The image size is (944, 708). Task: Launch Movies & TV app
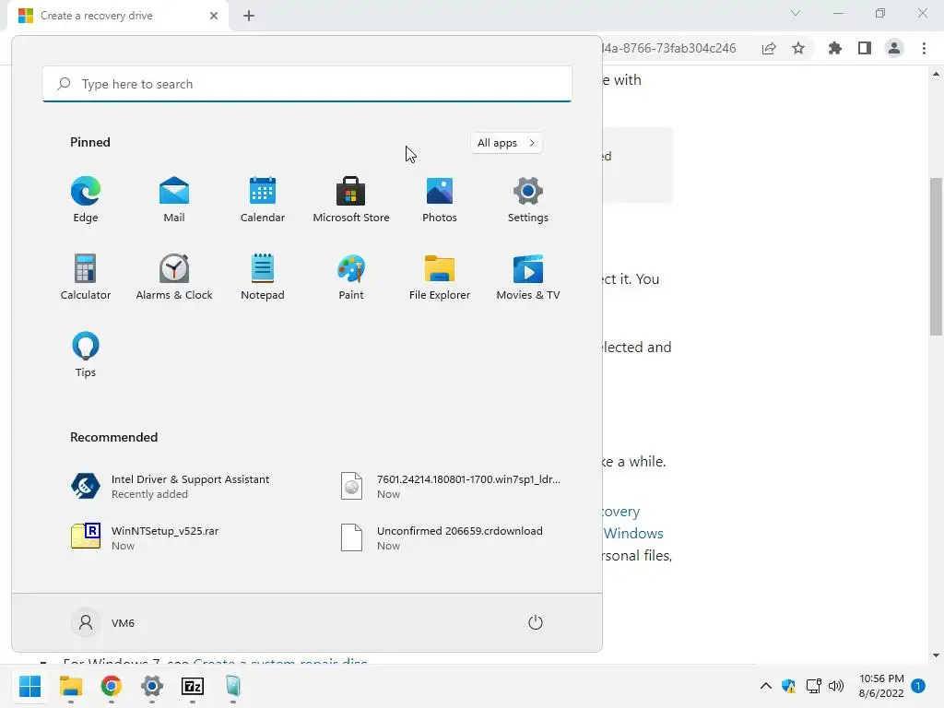(x=528, y=277)
